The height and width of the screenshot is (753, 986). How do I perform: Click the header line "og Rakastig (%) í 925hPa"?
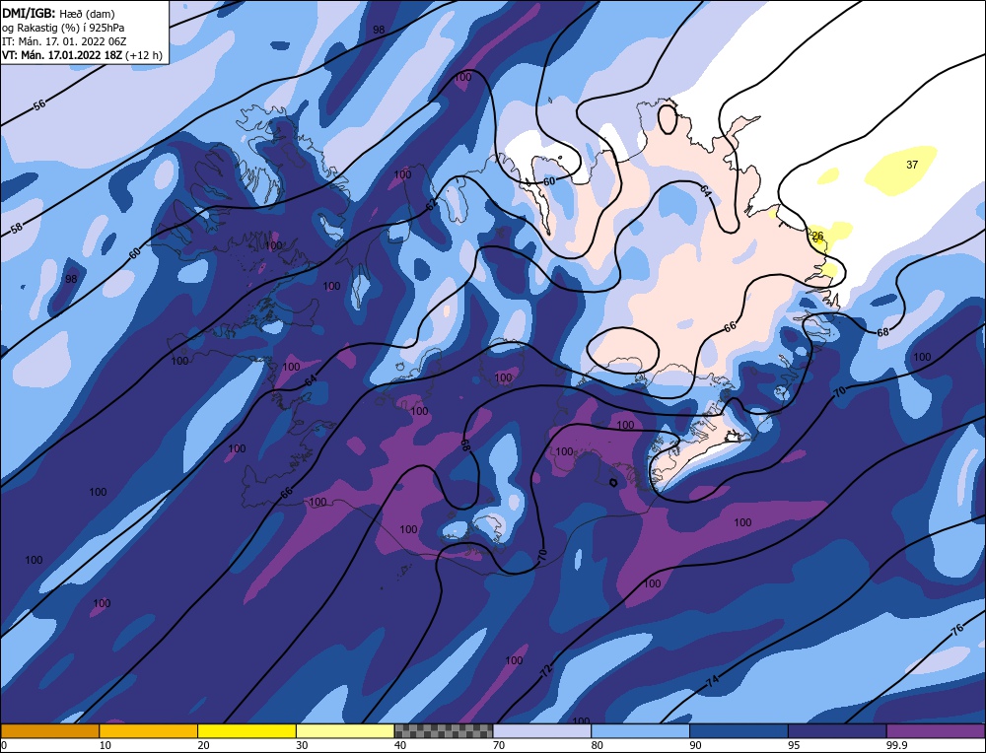point(63,28)
